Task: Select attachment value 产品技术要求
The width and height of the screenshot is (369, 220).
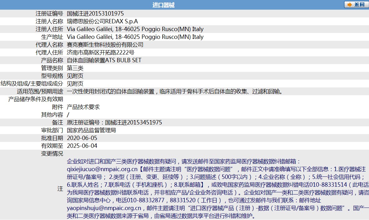Action: coord(83,107)
